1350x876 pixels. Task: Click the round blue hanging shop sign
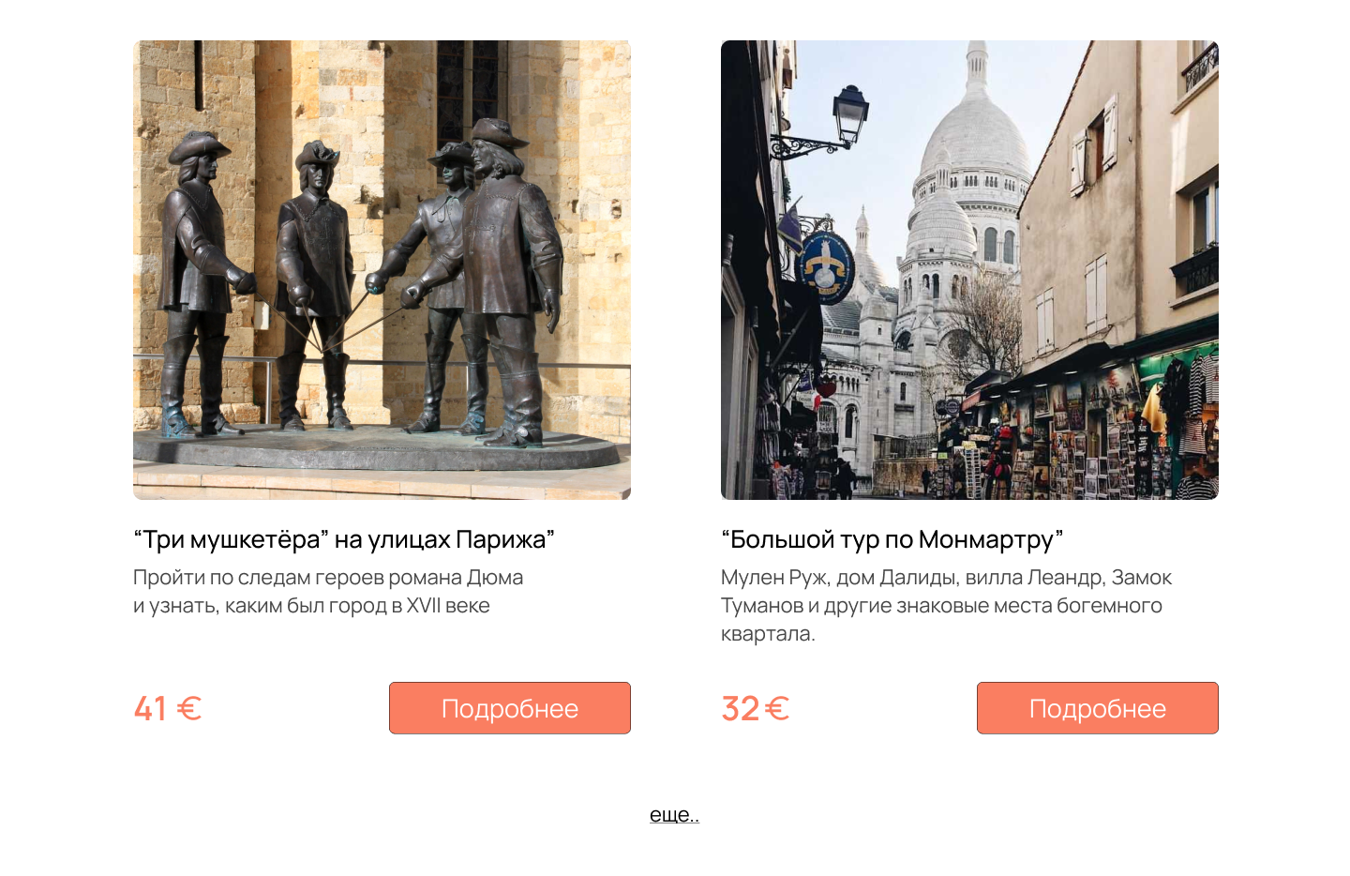[825, 267]
